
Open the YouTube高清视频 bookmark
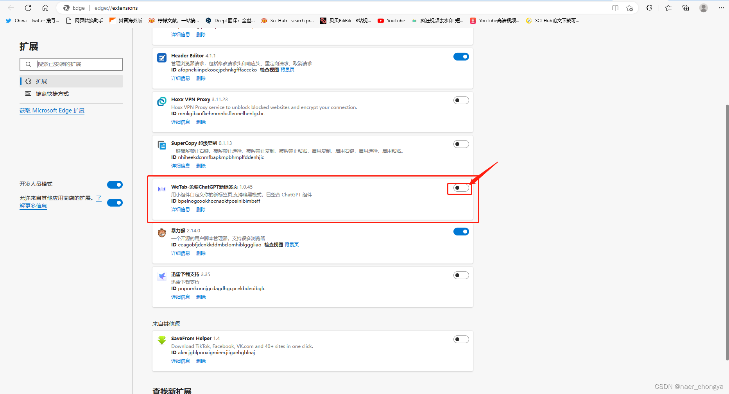click(495, 21)
